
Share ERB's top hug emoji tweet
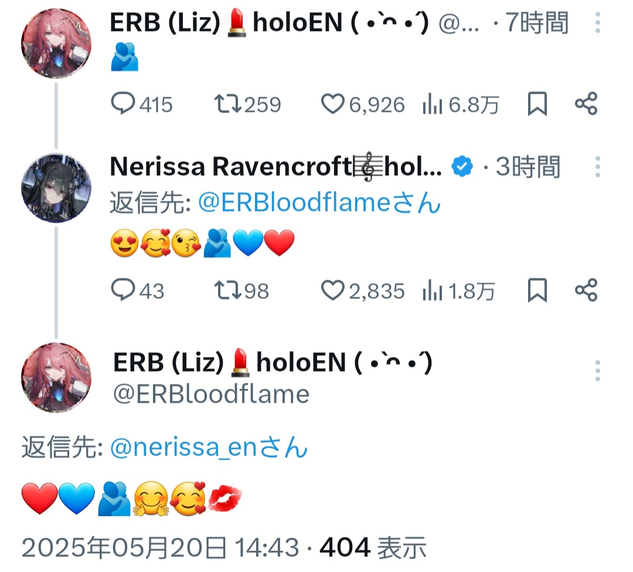click(586, 104)
